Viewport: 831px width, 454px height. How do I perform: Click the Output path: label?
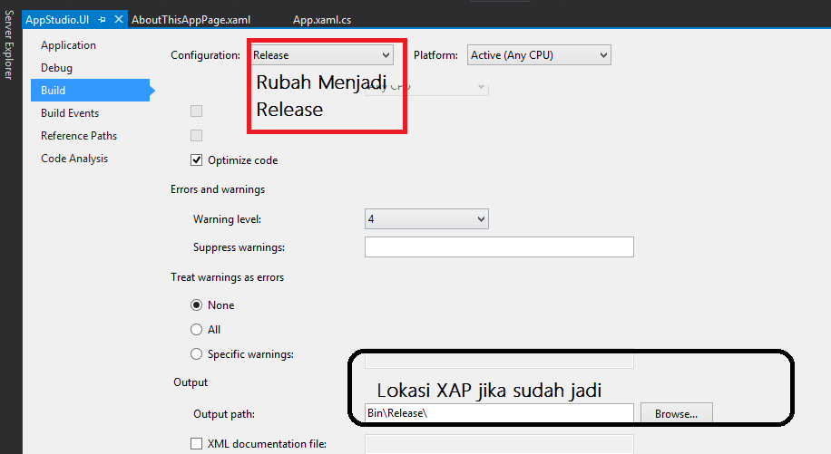[224, 414]
